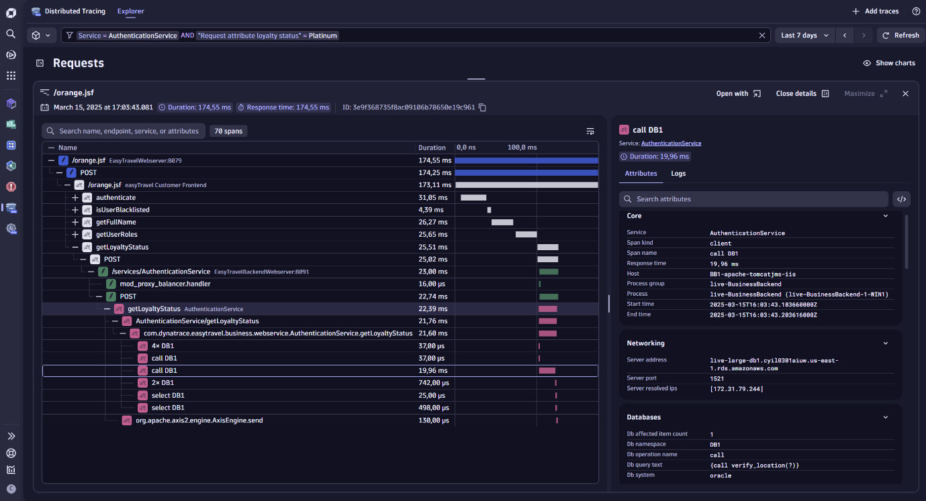Expand the collapsed sidebar via the double-chevron icon
Image resolution: width=926 pixels, height=501 pixels.
coord(11,436)
